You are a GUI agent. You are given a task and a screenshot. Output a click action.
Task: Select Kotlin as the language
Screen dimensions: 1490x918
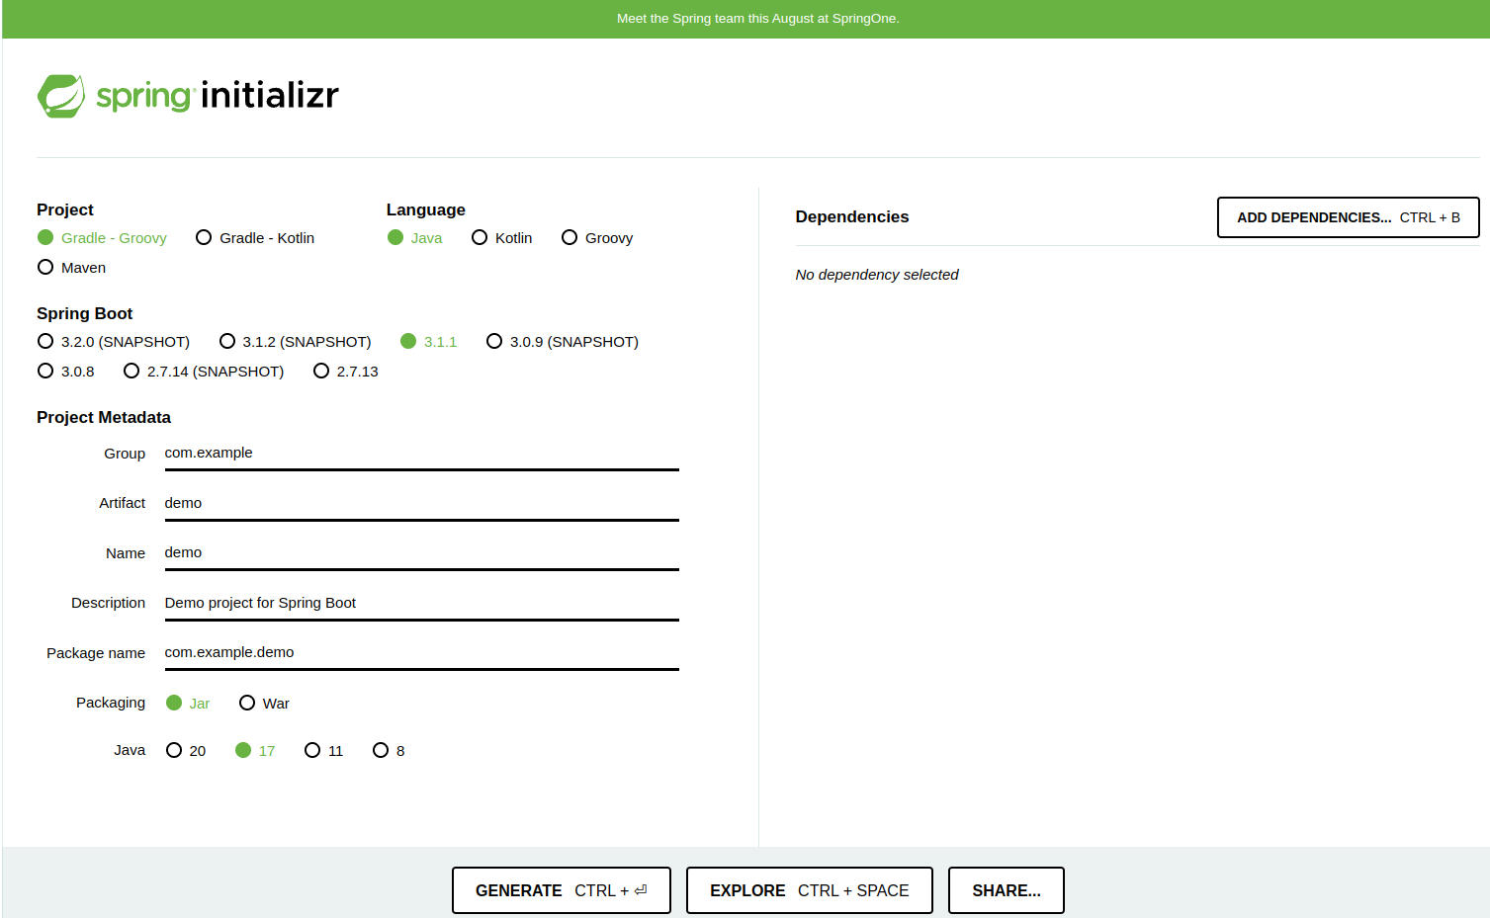point(480,238)
